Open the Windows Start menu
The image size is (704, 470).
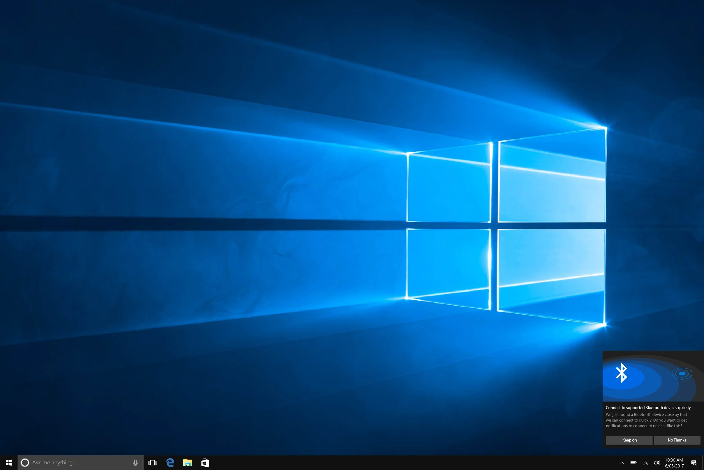click(9, 462)
